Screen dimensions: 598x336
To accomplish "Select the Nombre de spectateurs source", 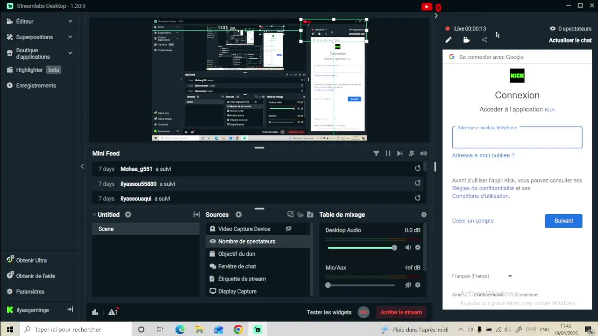I will click(x=257, y=241).
